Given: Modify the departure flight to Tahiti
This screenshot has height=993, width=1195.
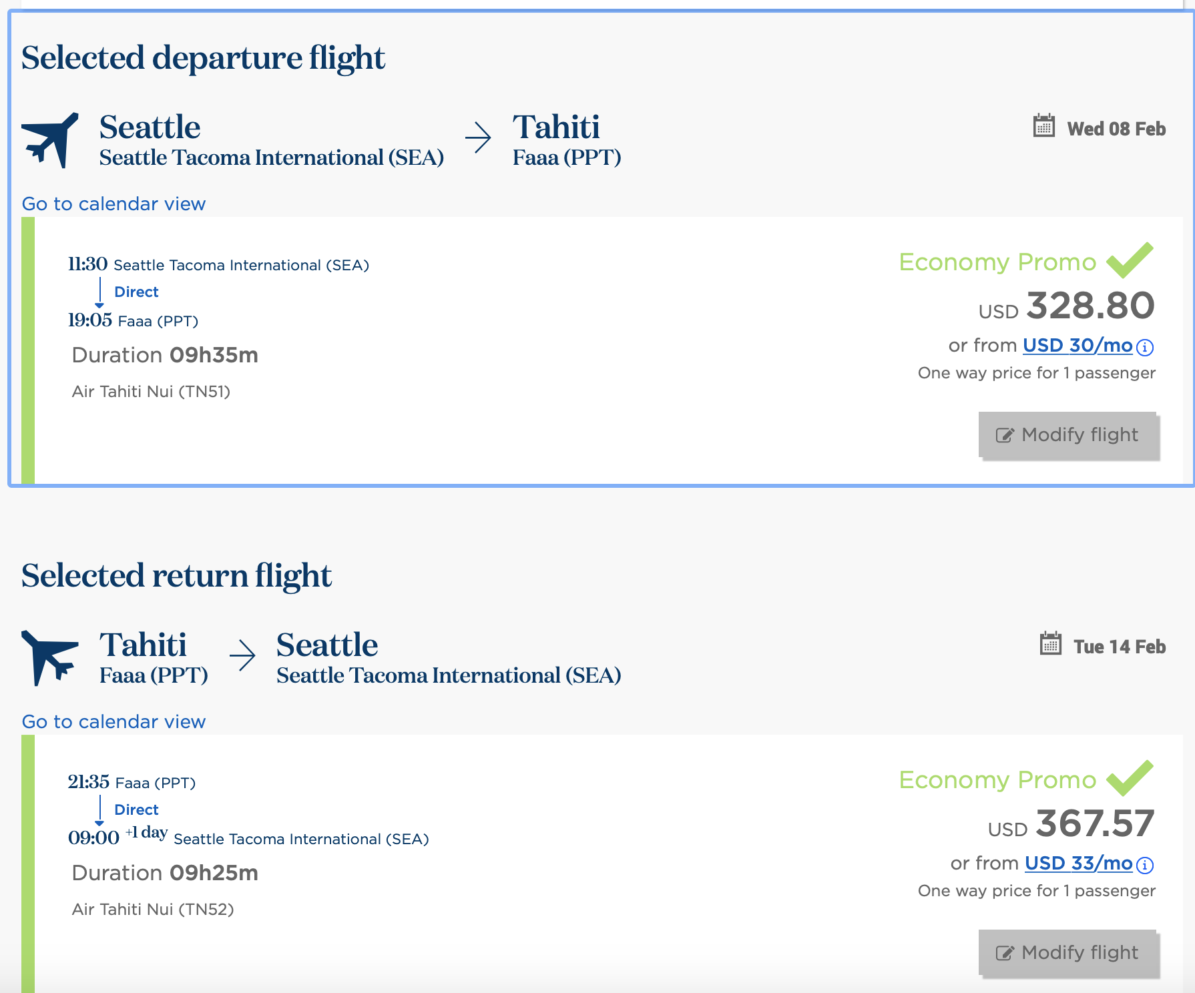Looking at the screenshot, I should click(1068, 435).
